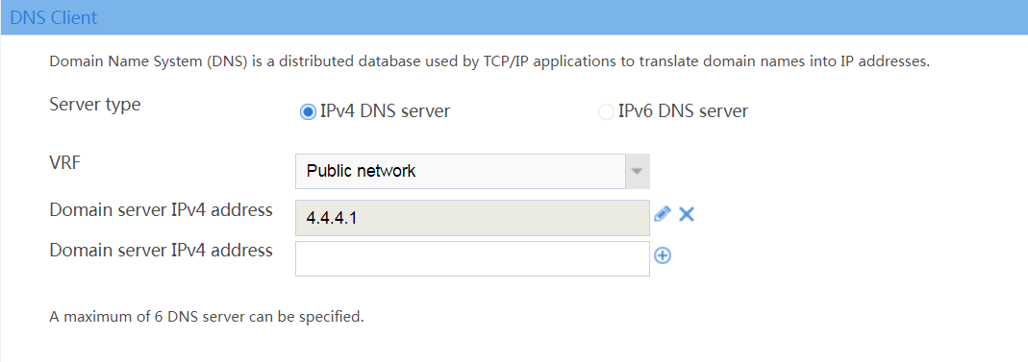Screen dimensions: 1028x362
Task: Click the VRF field label
Action: click(65, 163)
